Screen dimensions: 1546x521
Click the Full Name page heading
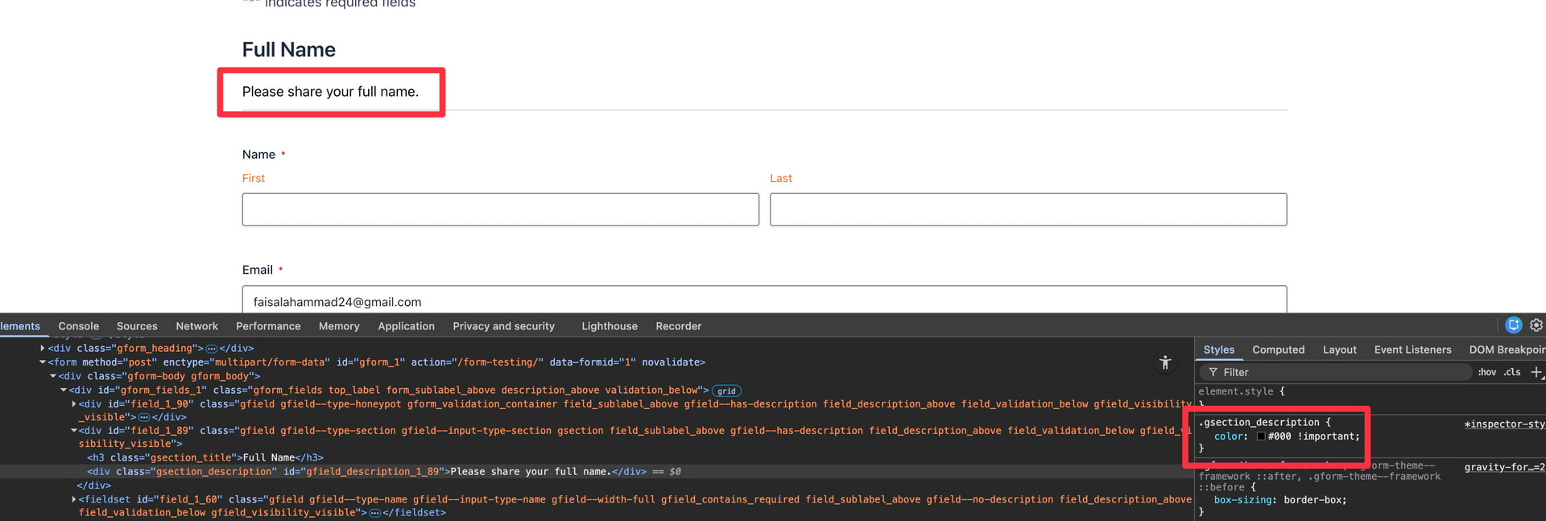click(x=288, y=50)
